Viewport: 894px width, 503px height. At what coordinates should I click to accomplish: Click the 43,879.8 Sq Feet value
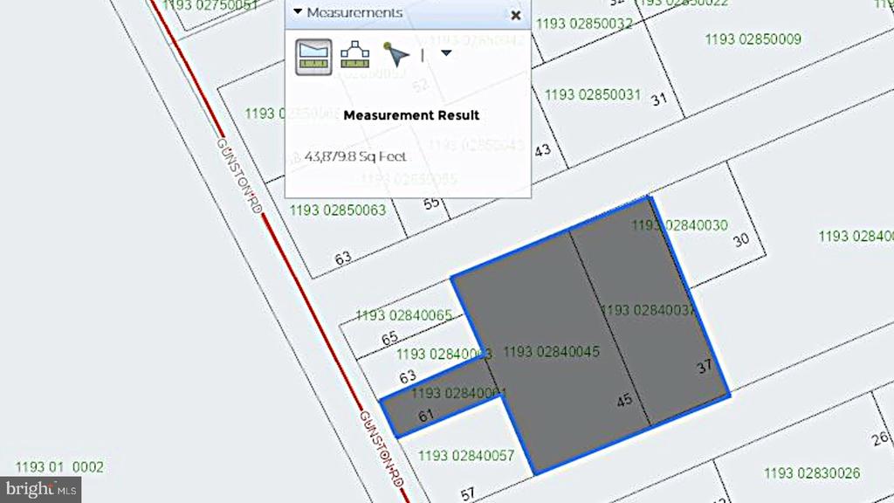coord(355,156)
